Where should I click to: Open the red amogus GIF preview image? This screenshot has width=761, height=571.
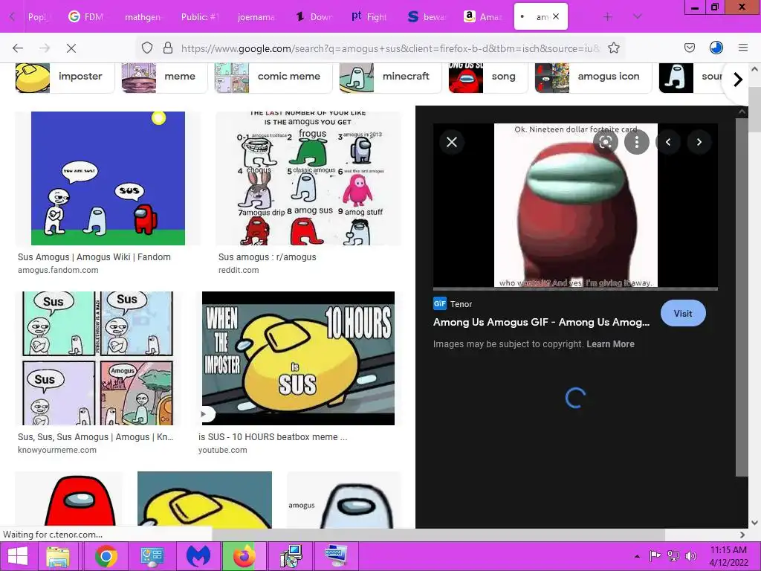576,205
